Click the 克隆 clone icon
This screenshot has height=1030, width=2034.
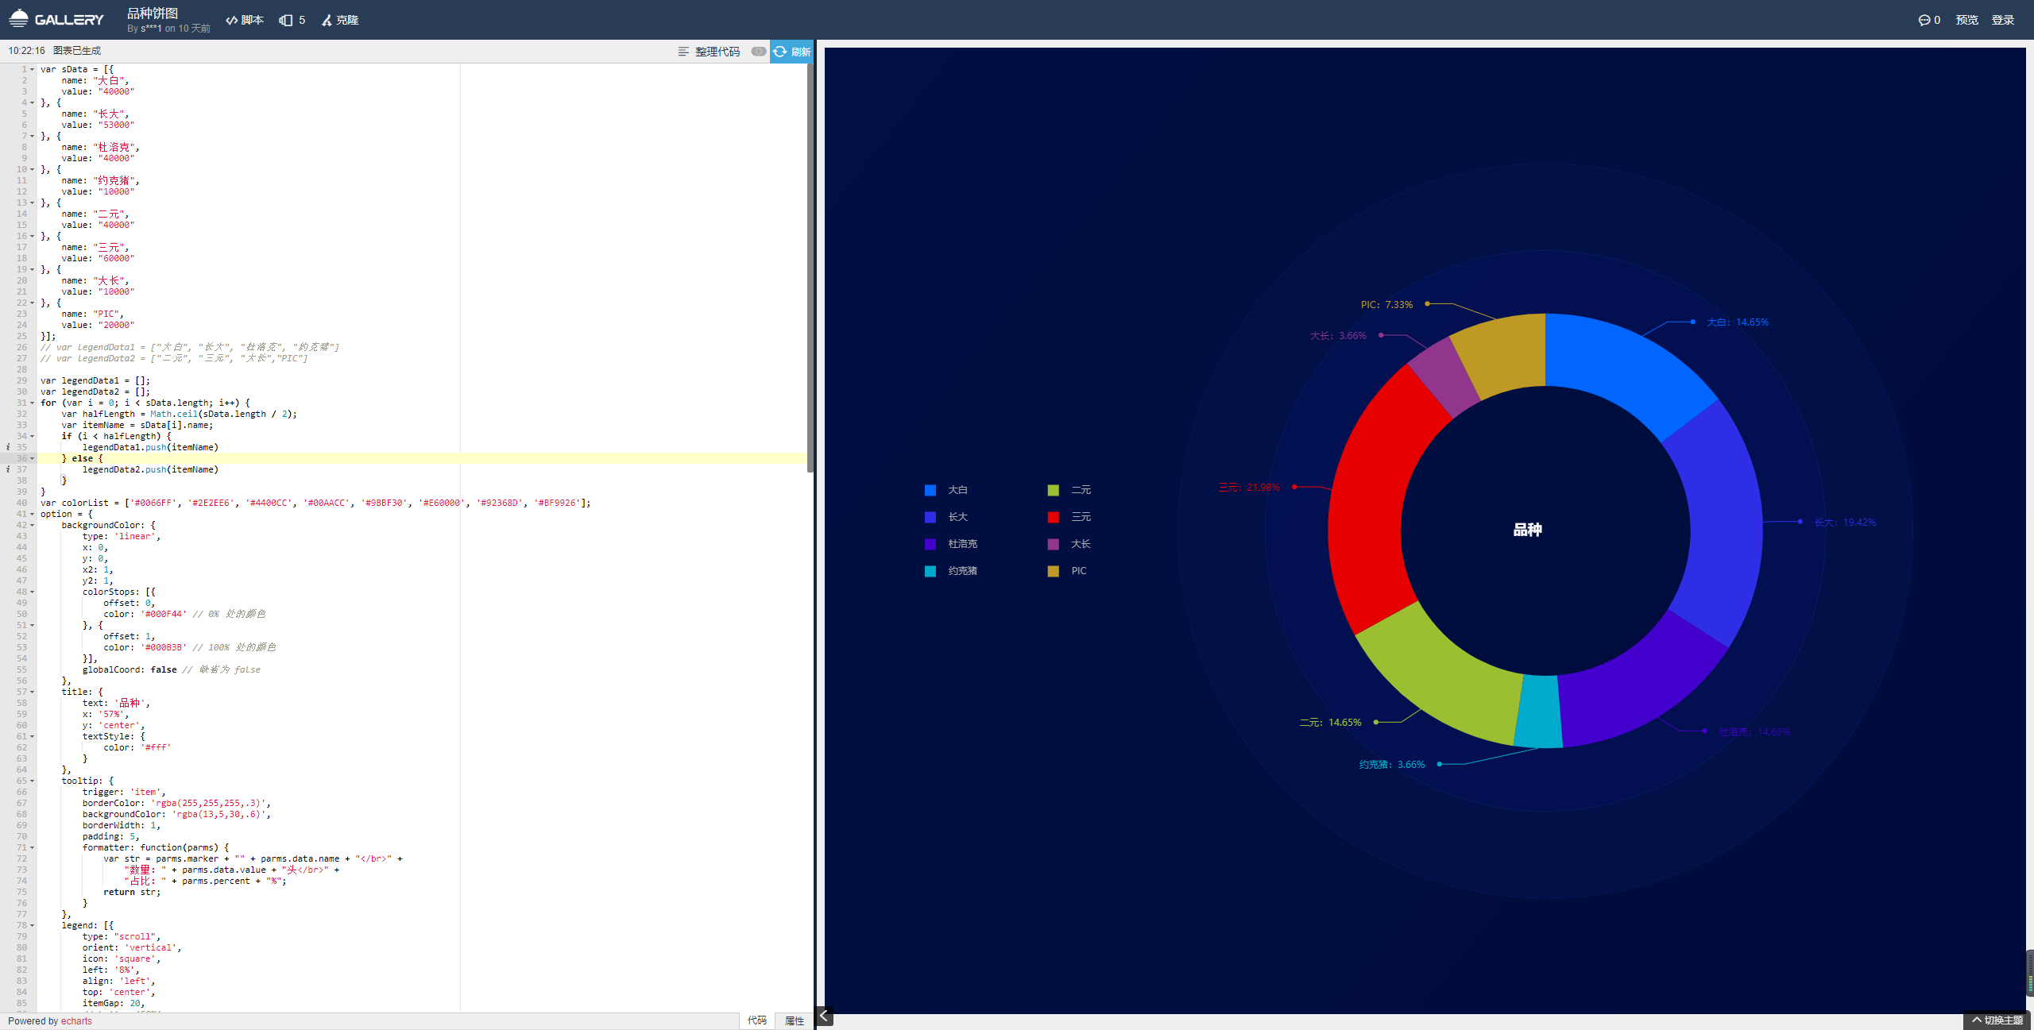click(327, 20)
